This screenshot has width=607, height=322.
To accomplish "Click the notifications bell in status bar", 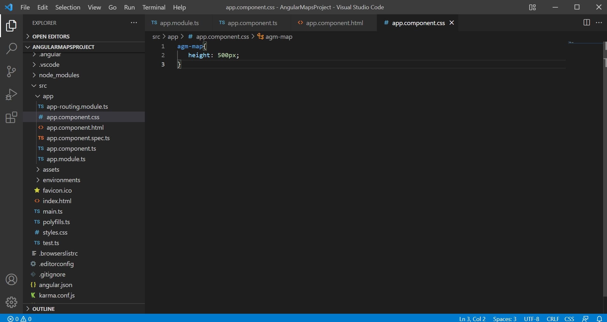I will 599,319.
